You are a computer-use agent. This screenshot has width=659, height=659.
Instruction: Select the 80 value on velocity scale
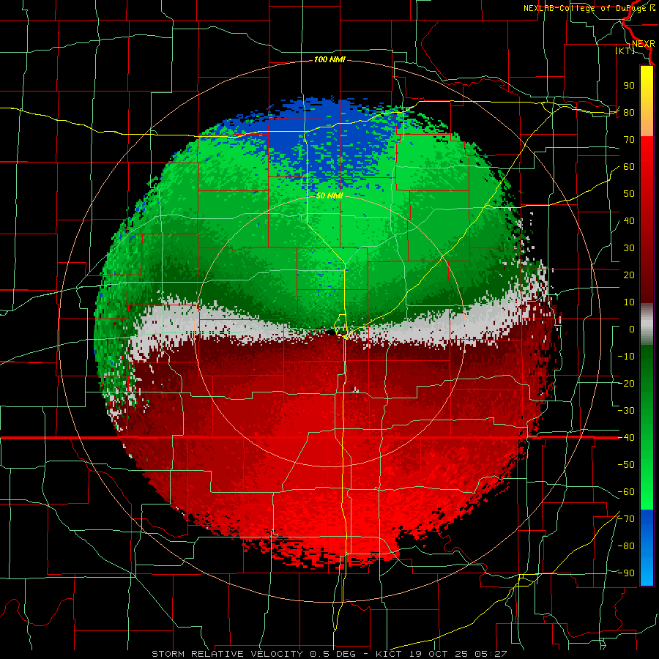click(x=629, y=113)
